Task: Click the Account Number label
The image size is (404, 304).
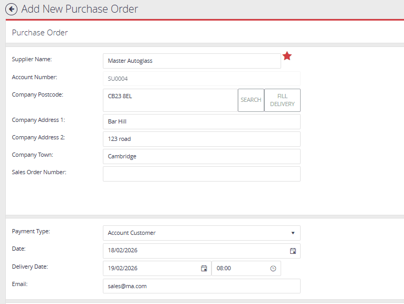Action: (34, 78)
